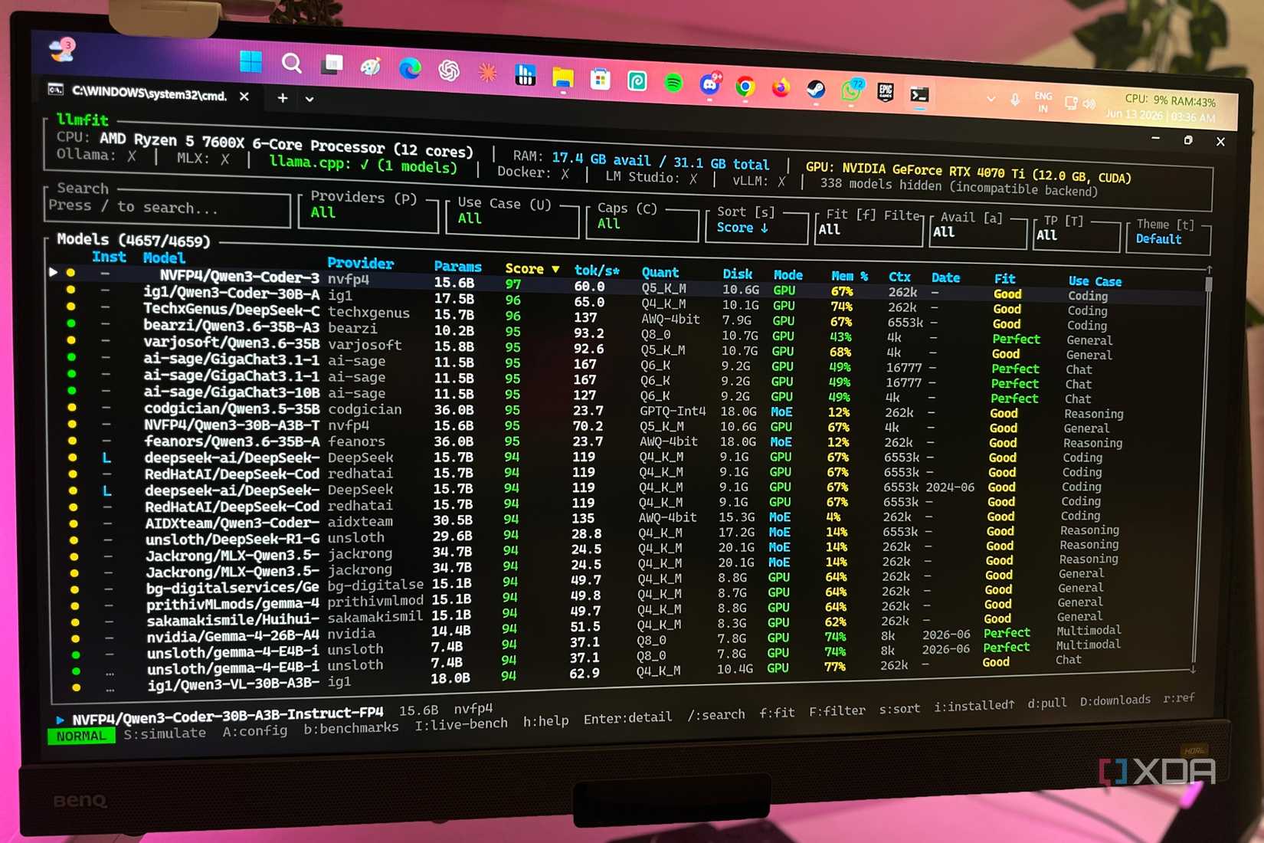Open the Microsoft Store taskbar icon
This screenshot has height=843, width=1264.
point(601,79)
